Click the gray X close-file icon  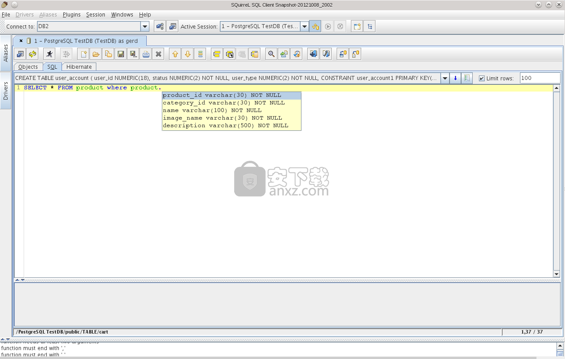pos(158,54)
